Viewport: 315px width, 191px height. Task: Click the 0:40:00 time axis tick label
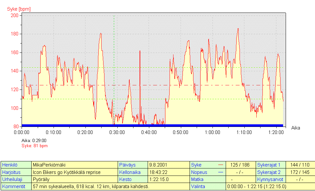(x=149, y=132)
